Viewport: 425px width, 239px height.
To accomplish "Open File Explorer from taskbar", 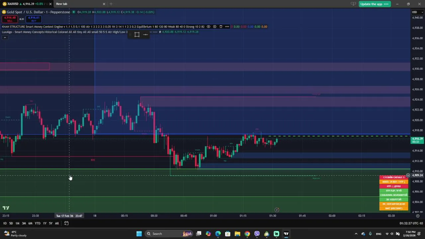I will (x=237, y=234).
